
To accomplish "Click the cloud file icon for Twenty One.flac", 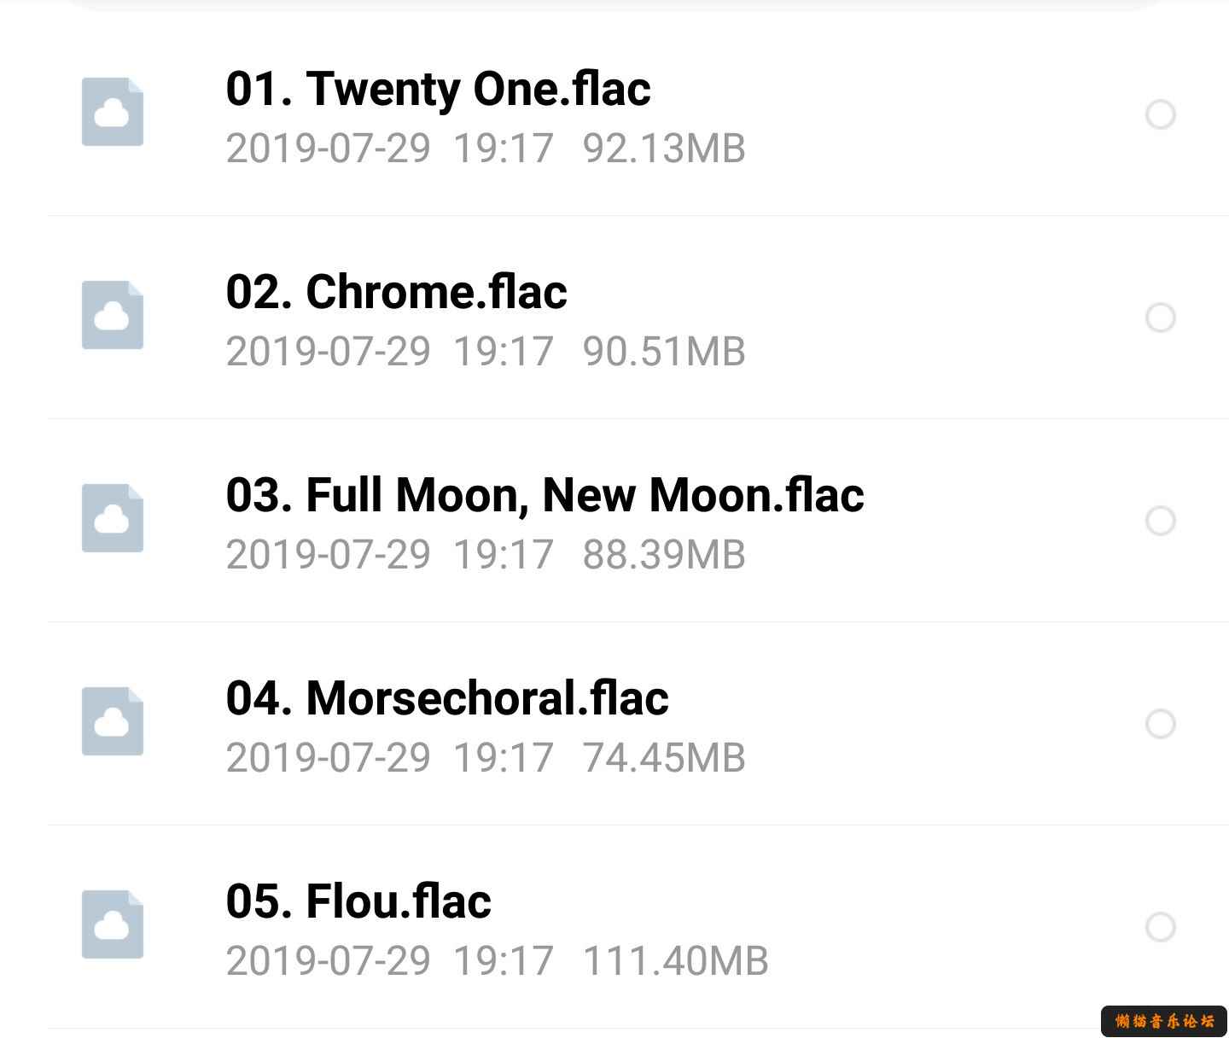I will click(113, 112).
